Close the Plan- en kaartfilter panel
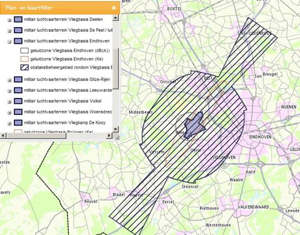The height and width of the screenshot is (235, 300). point(114,8)
